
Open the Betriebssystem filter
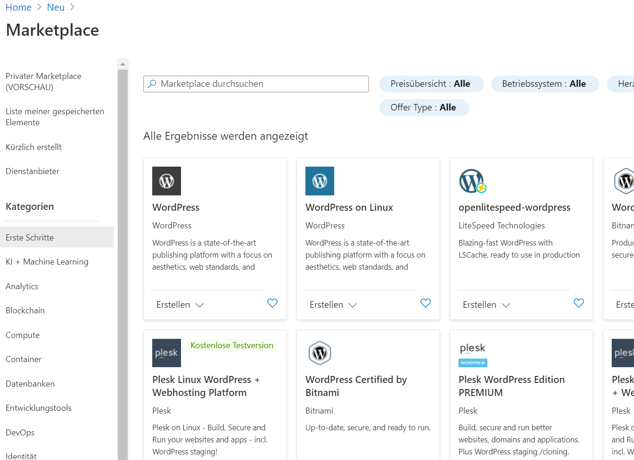[545, 84]
